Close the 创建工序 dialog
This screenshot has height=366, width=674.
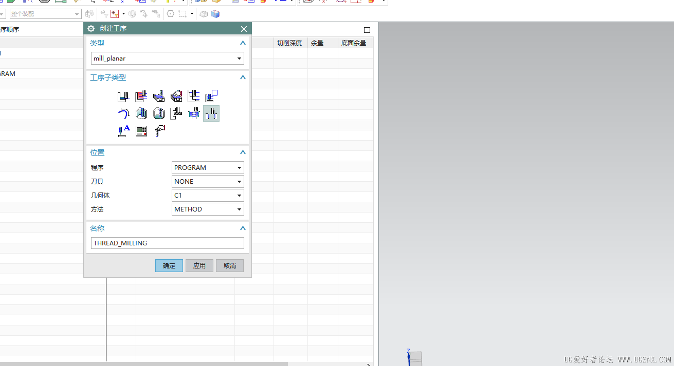(x=244, y=29)
